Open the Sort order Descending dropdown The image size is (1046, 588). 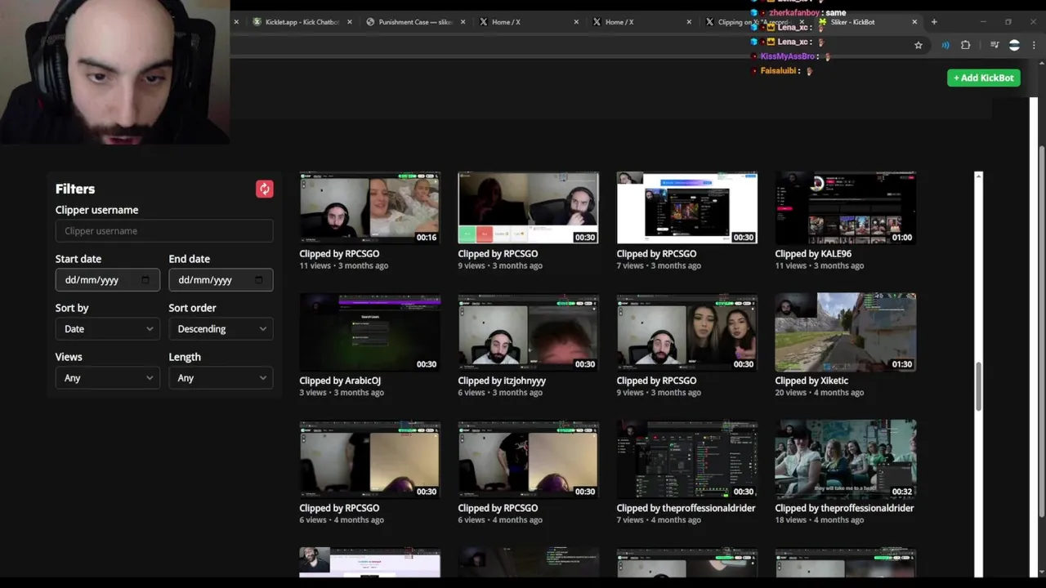click(221, 329)
